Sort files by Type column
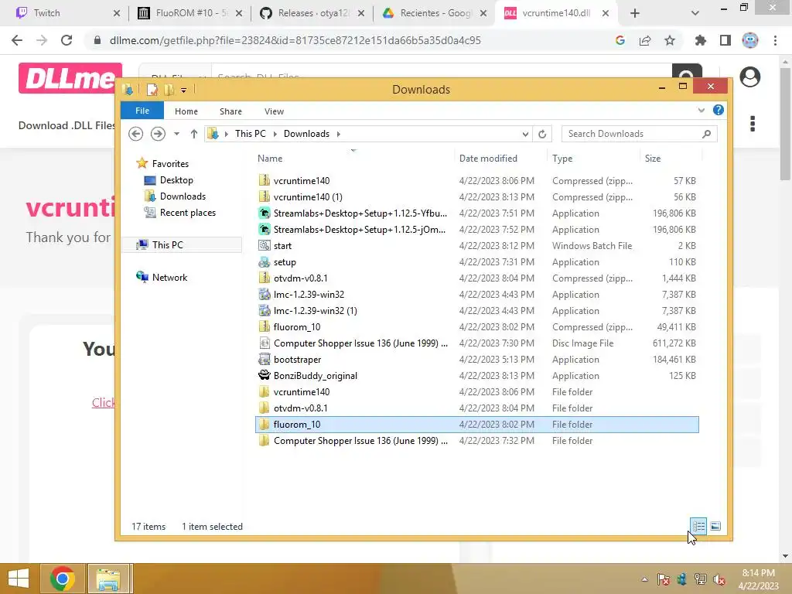This screenshot has width=792, height=594. pos(562,159)
